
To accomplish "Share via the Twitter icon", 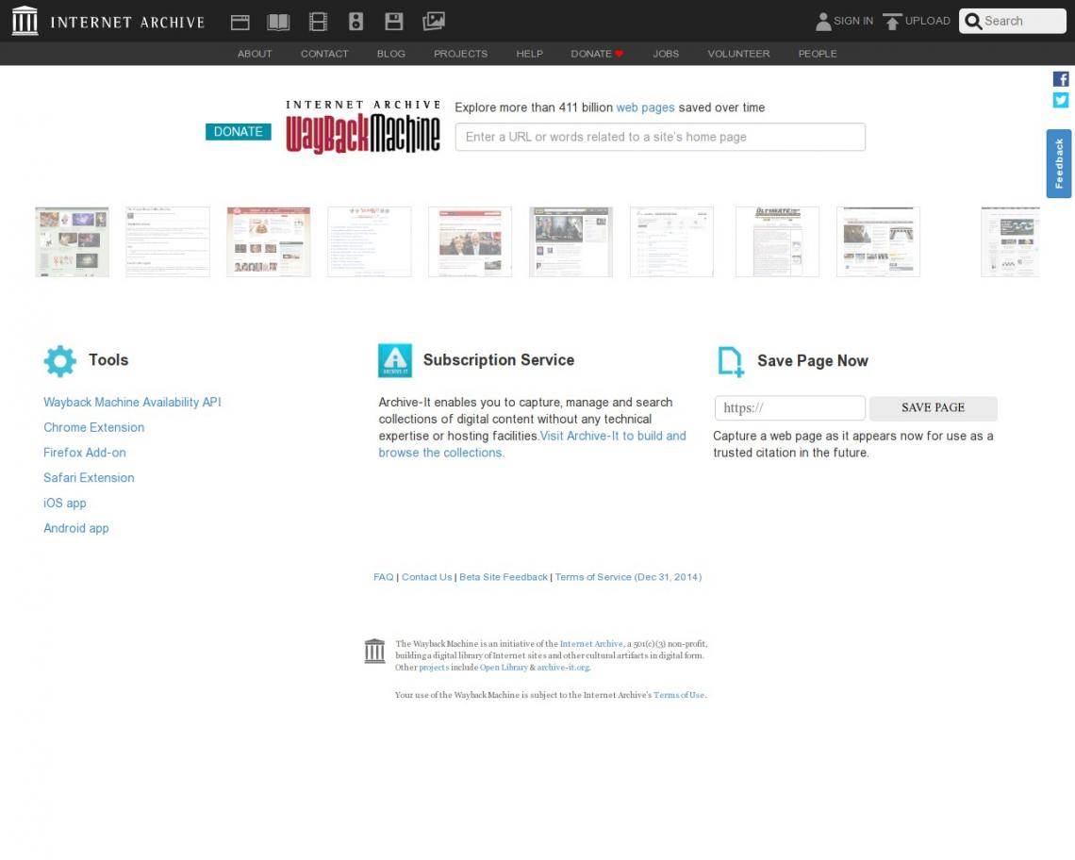I will [x=1061, y=100].
